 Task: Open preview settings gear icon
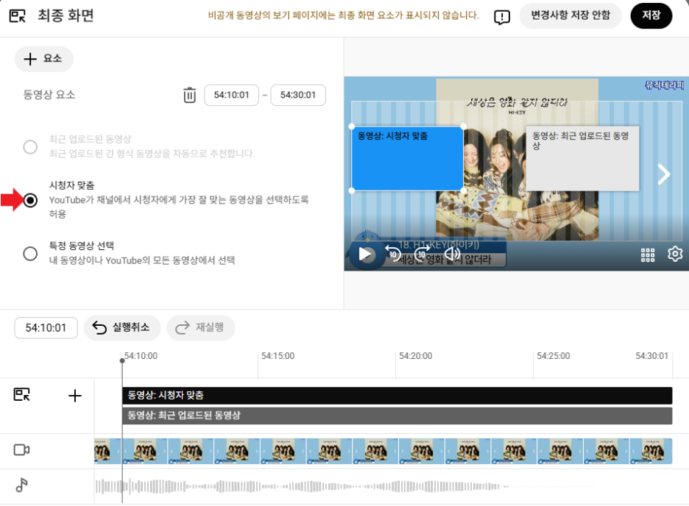click(675, 254)
